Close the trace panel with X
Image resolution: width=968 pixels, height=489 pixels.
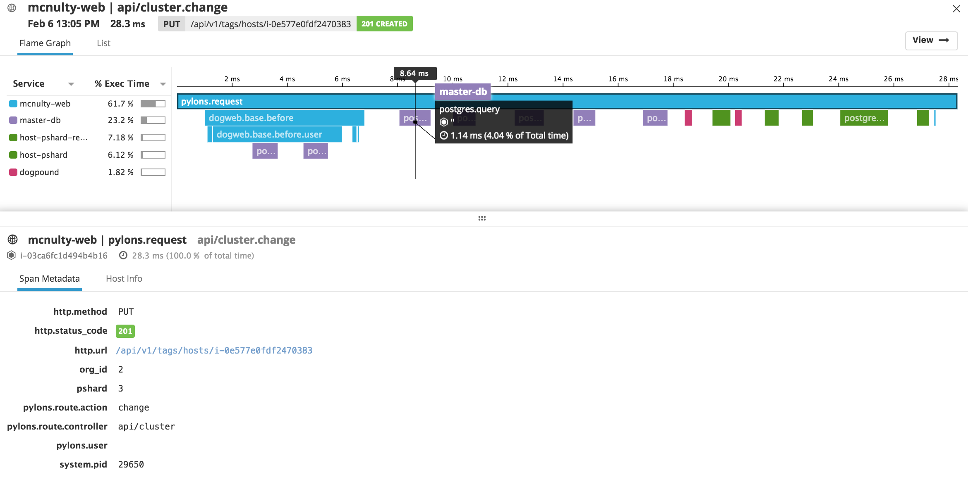point(956,9)
